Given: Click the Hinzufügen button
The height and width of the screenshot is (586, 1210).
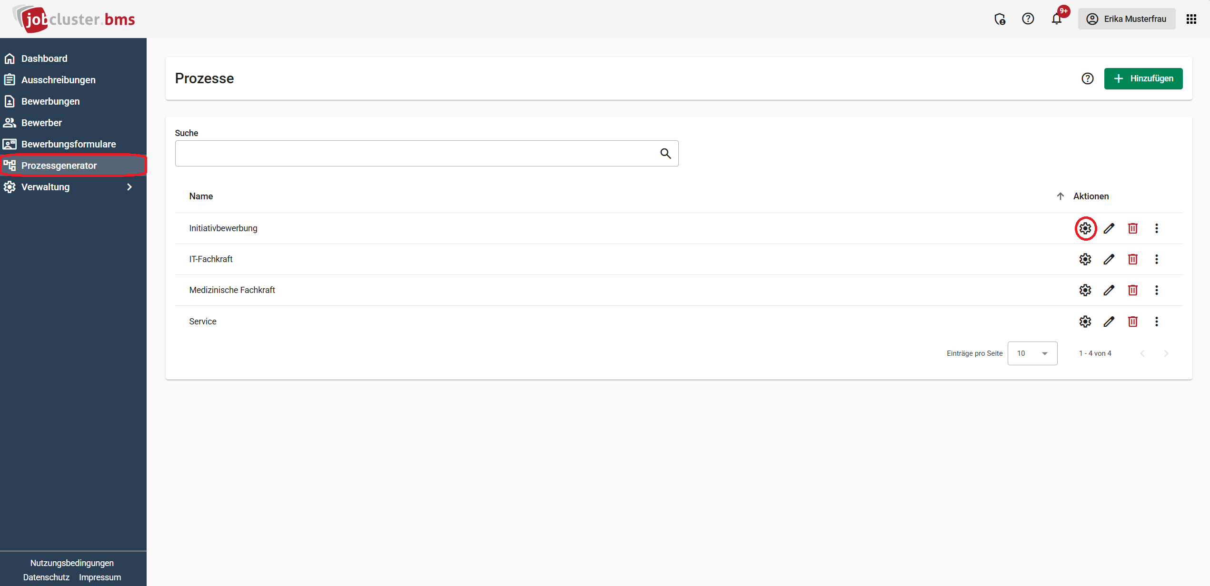Looking at the screenshot, I should [1143, 78].
